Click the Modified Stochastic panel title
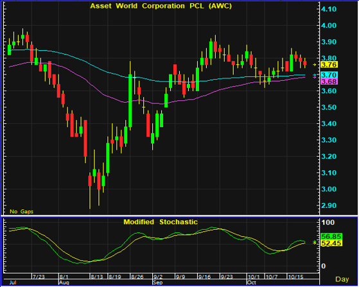Image resolution: width=359 pixels, height=287 pixels. click(161, 222)
